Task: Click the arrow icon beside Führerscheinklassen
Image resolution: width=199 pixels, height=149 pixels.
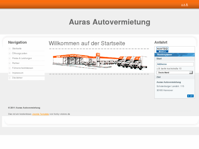Action: (x=10, y=68)
